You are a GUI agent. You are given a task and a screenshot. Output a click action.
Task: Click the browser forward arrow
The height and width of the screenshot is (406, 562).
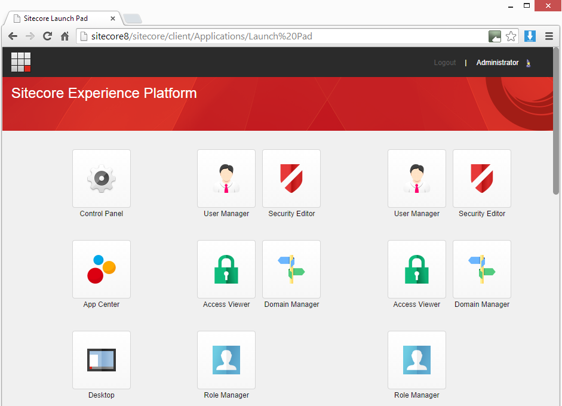tap(30, 36)
